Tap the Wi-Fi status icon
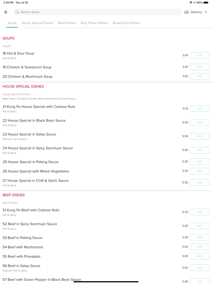The image size is (212, 284). [191, 3]
